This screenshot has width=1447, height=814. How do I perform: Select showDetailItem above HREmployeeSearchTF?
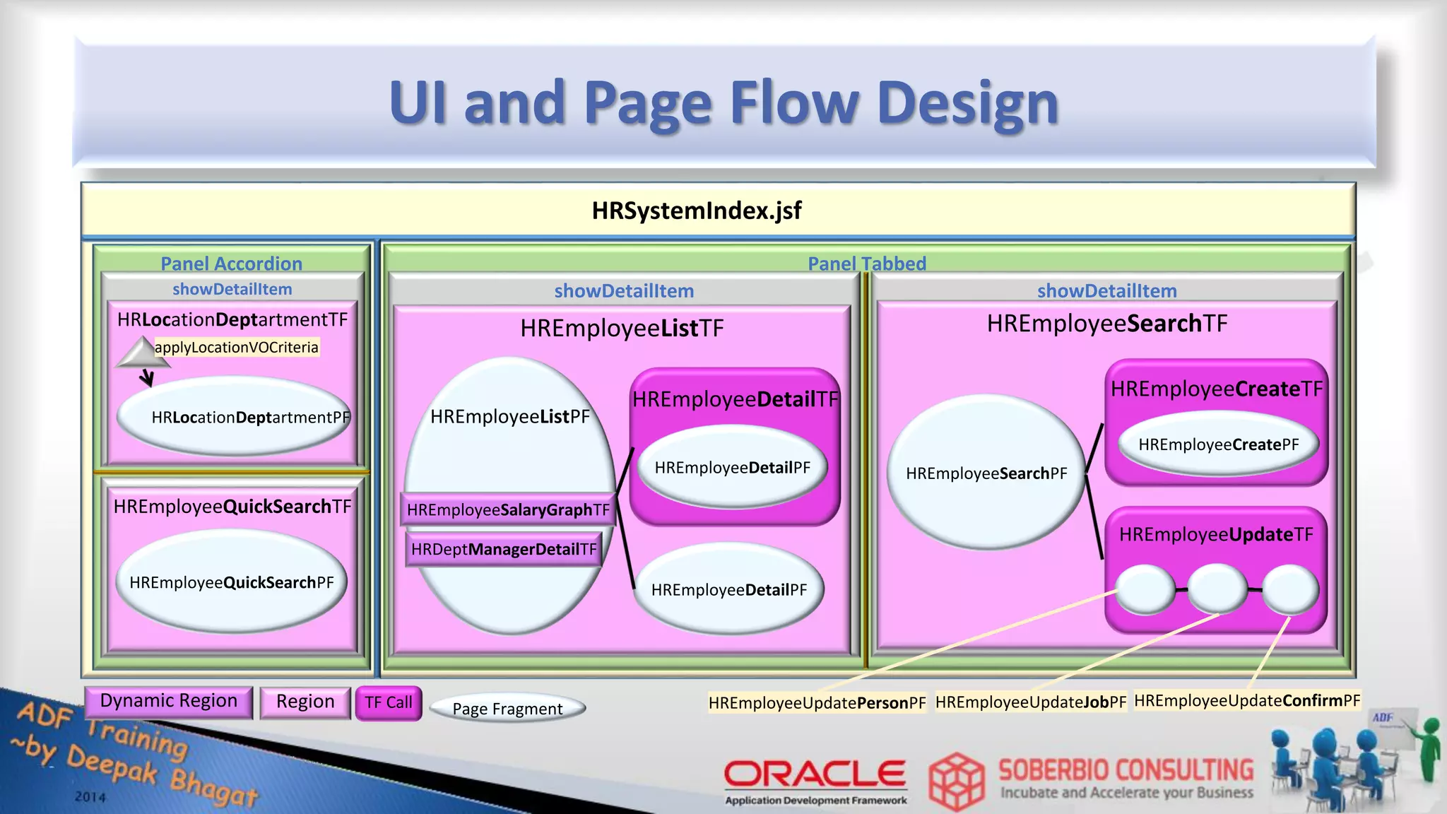pyautogui.click(x=1106, y=290)
